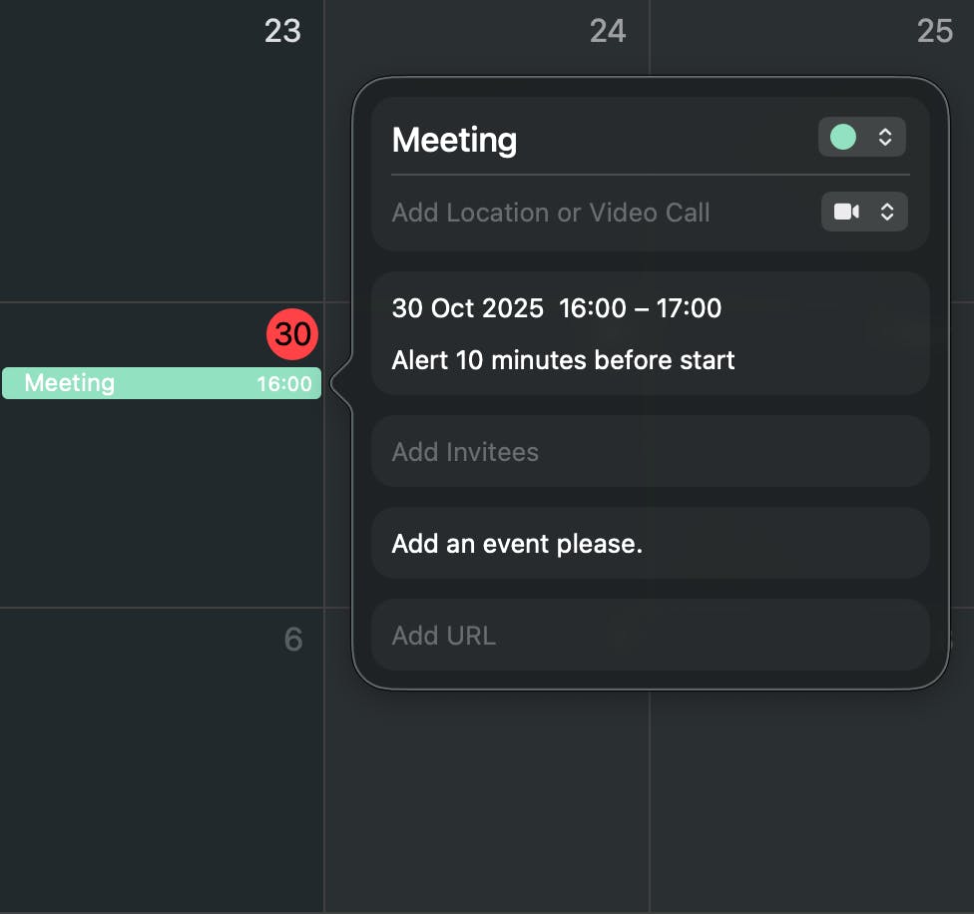Select day 23 in the calendar

[282, 30]
